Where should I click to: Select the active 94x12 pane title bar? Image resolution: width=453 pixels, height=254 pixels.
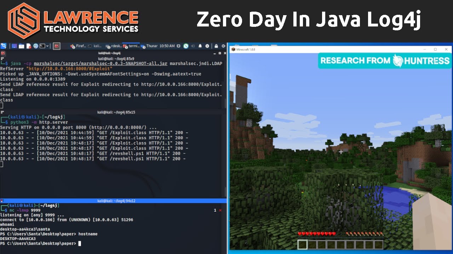point(113,201)
